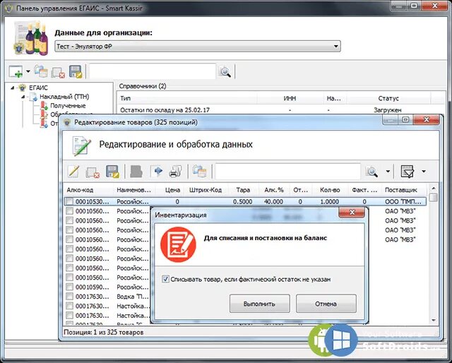The height and width of the screenshot is (363, 452).
Task: Click the copy icon in editing toolbar
Action: pos(199,172)
